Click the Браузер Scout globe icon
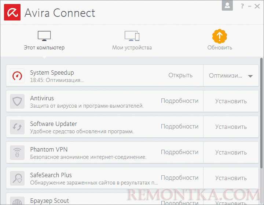This screenshot has height=205, width=264. (x=17, y=201)
